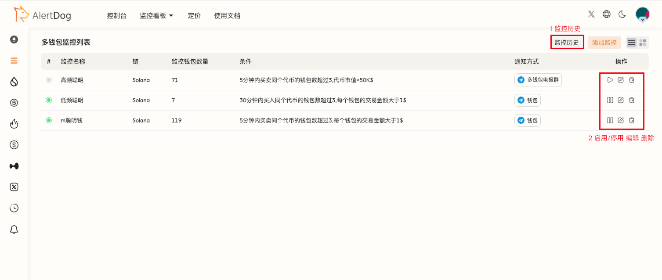The width and height of the screenshot is (662, 280).
Task: Open the 多钱包电报群 Telegram notification tag
Action: coord(538,80)
